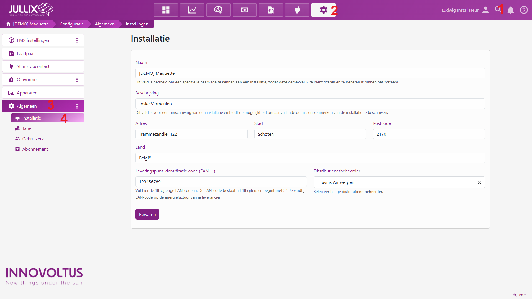This screenshot has height=299, width=532.
Task: Click the help question mark icon
Action: 524,10
